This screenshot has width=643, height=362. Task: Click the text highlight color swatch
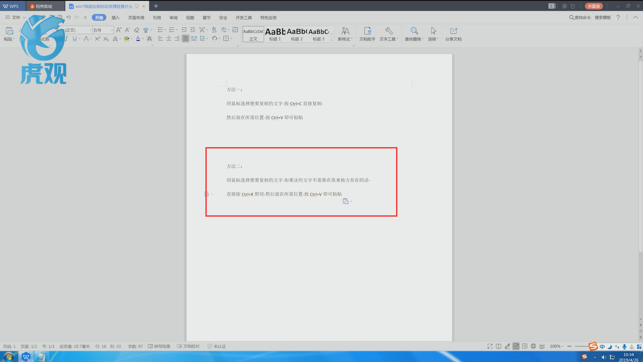[126, 39]
